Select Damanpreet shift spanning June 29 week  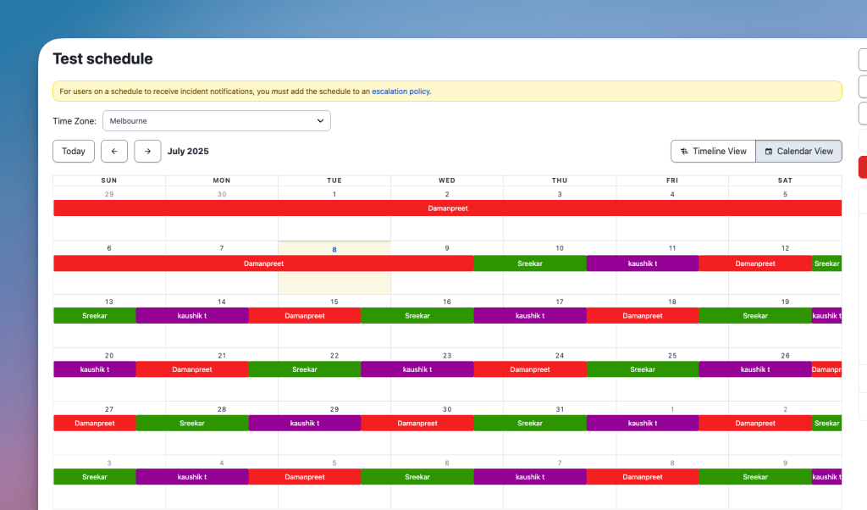(447, 208)
